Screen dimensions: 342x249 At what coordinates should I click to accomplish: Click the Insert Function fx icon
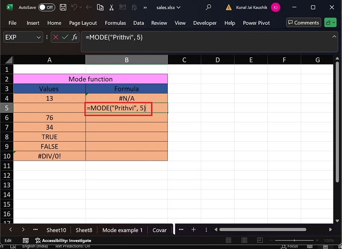[75, 38]
